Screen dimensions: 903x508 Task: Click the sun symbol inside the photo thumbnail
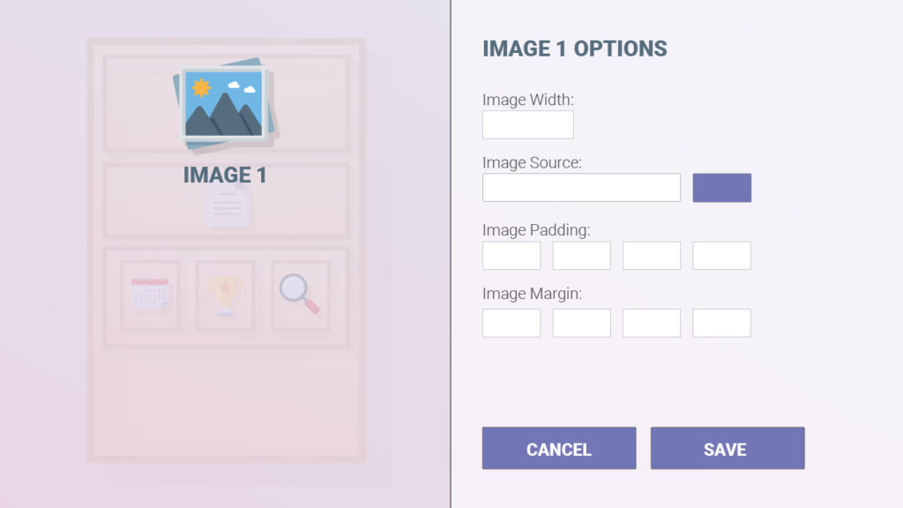point(201,86)
